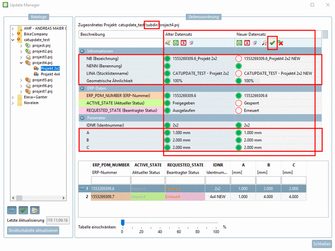The width and height of the screenshot is (335, 251).
Task: Click the BikeCompany folder icon
Action: point(20,34)
